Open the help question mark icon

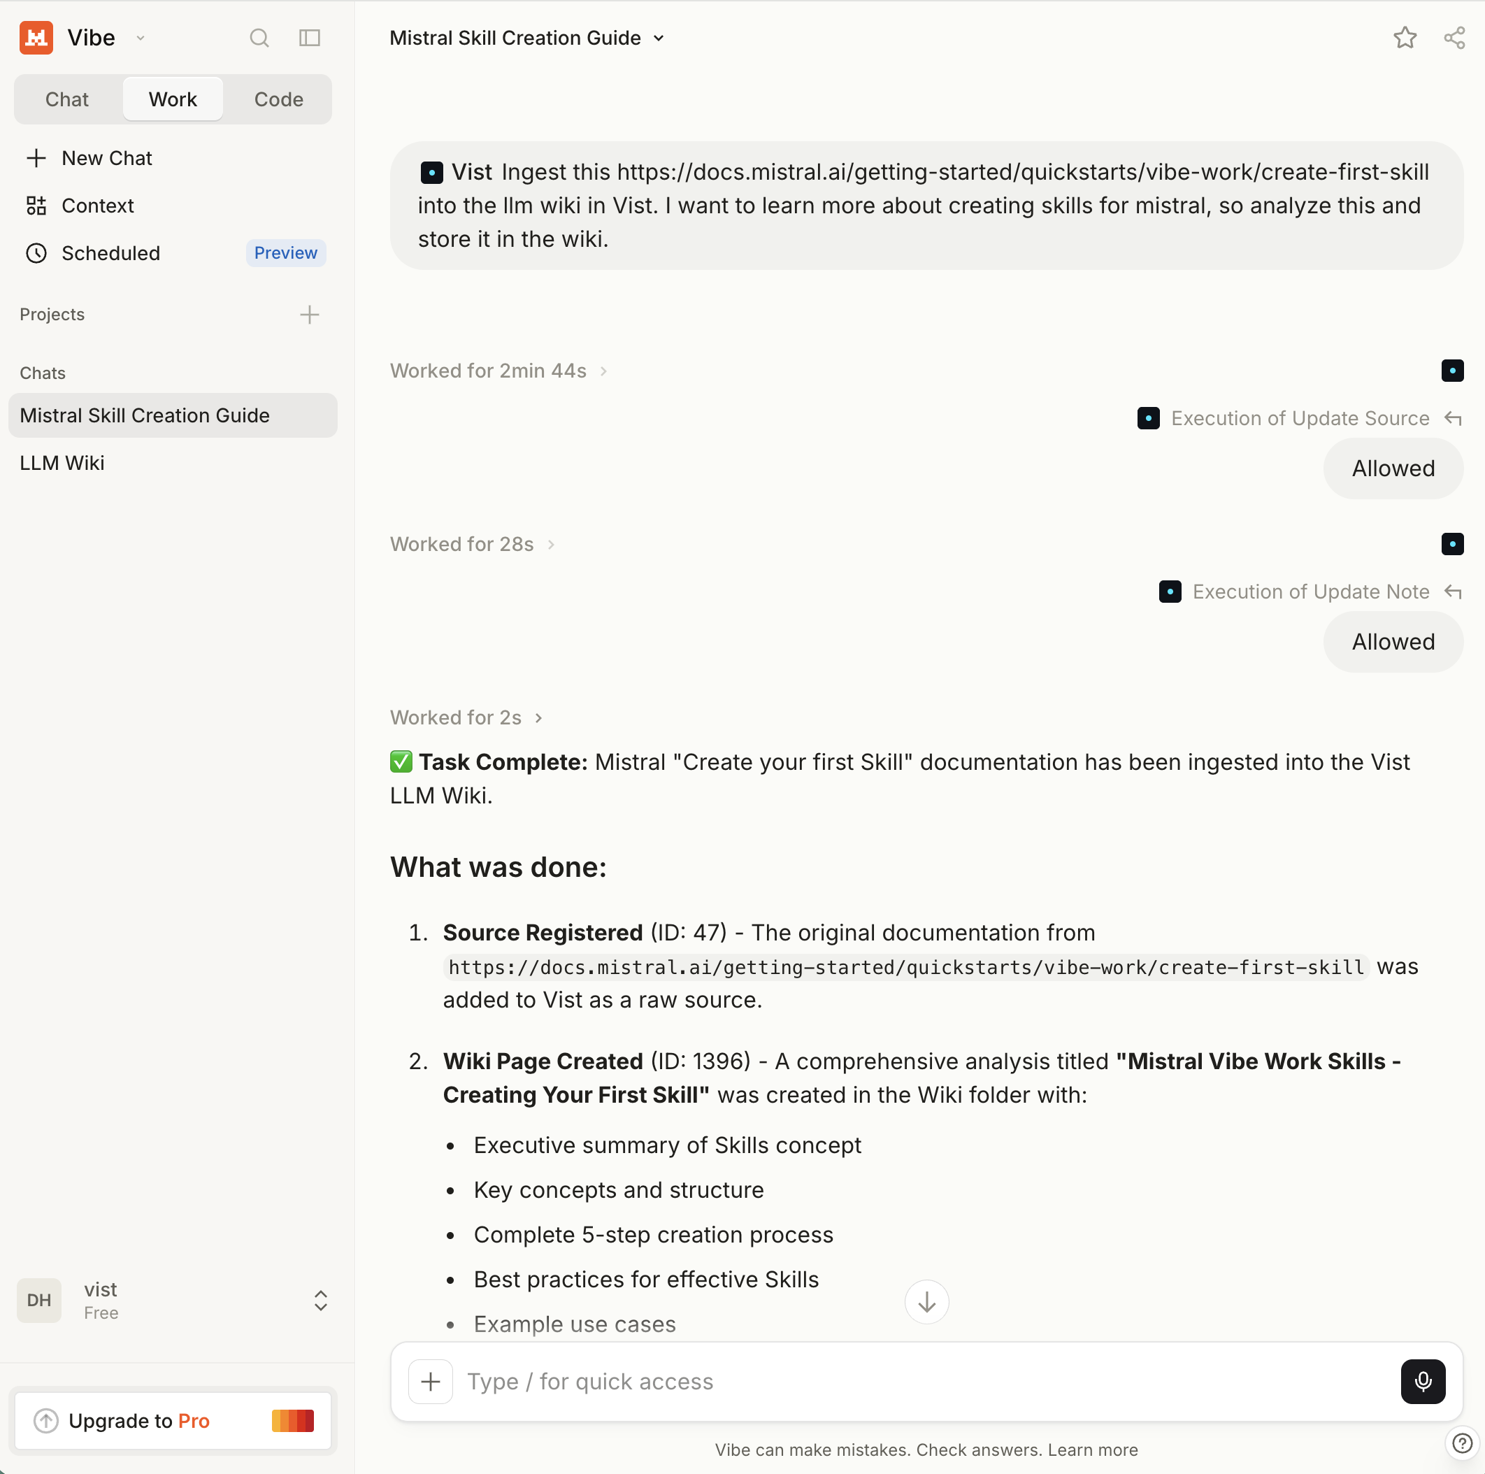point(1462,1443)
